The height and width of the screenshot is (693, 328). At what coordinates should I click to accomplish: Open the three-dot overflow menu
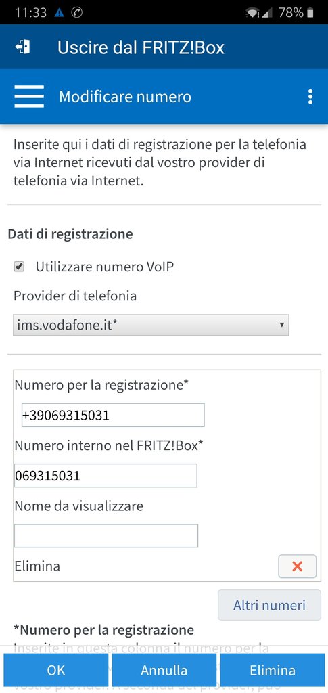310,96
